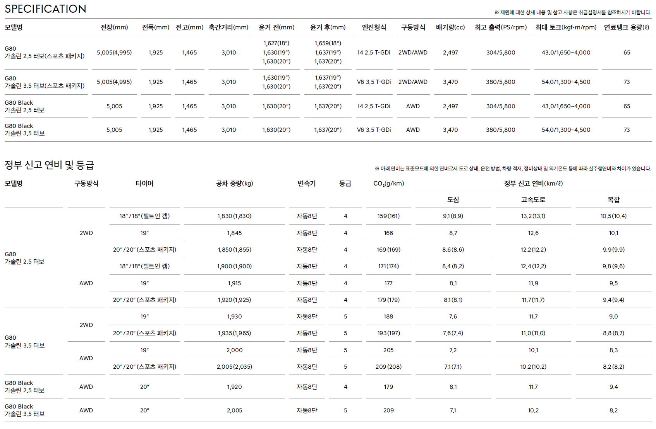
Task: Click the 54.0/1,300~4,500 torque in G80 3.5 sports row
Action: (x=566, y=82)
